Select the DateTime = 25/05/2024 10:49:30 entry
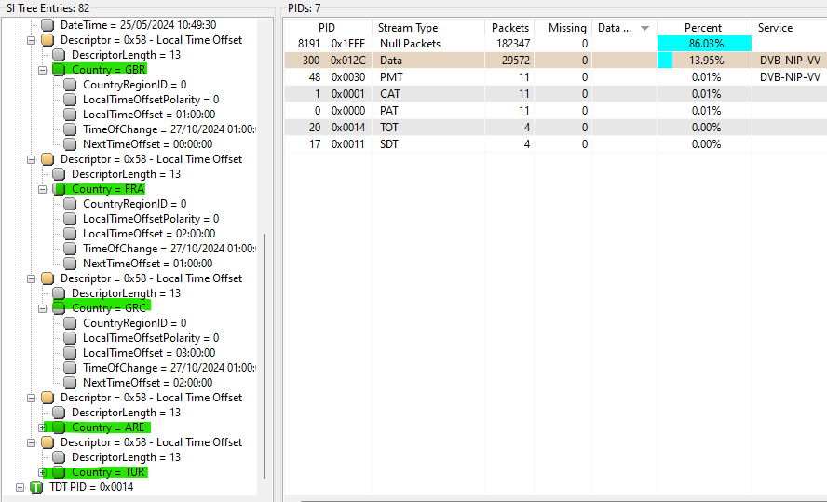 [138, 25]
